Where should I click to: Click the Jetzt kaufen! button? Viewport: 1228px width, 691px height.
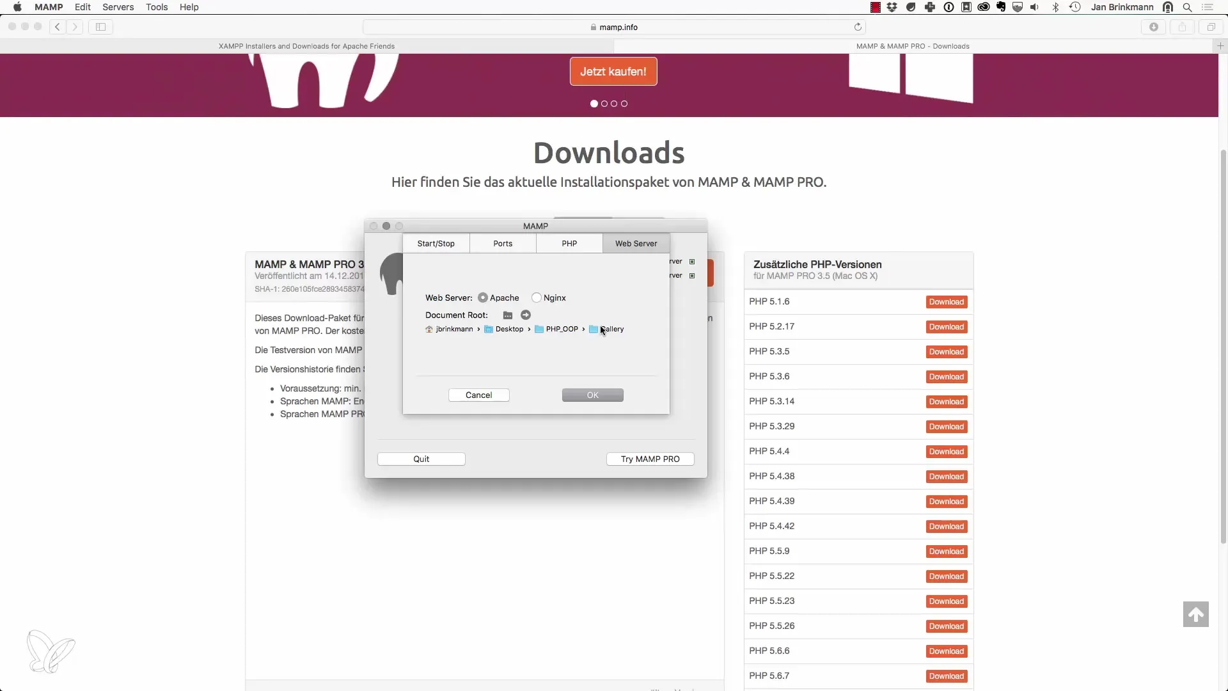(613, 72)
